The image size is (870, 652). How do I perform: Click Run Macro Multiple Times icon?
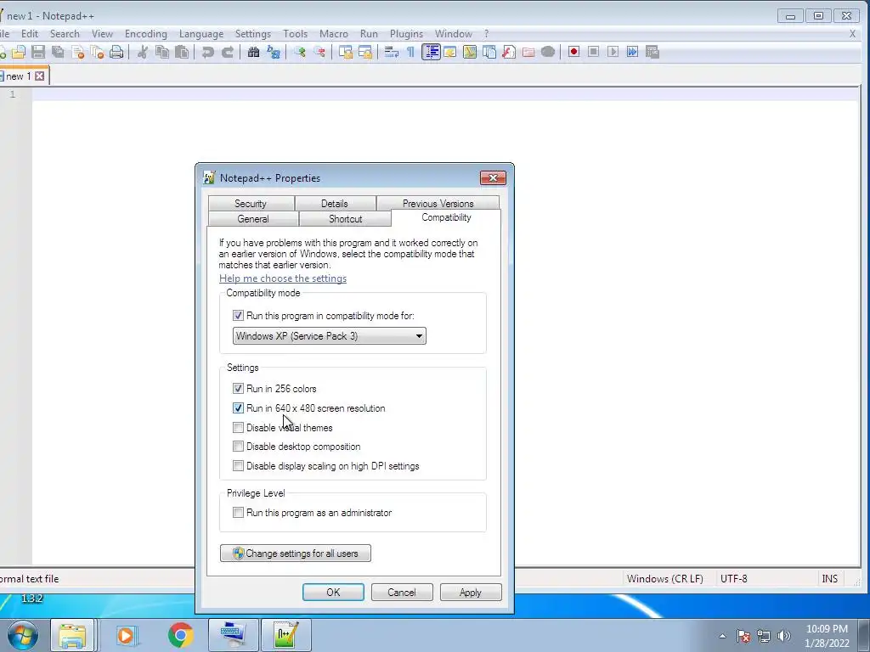pos(632,52)
